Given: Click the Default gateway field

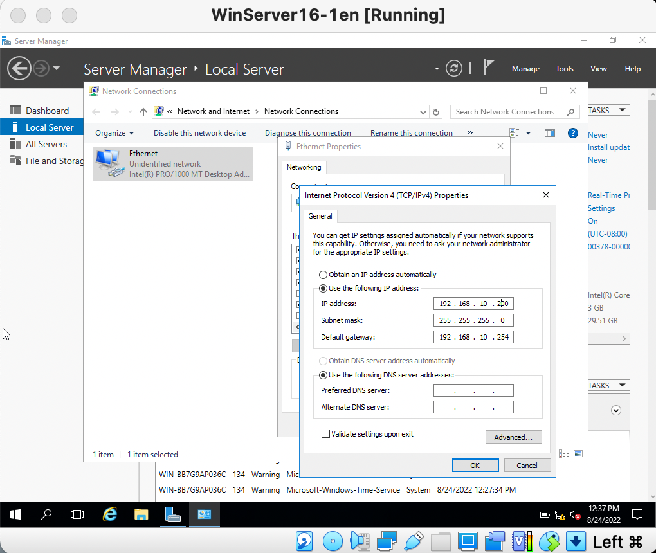Looking at the screenshot, I should point(473,337).
